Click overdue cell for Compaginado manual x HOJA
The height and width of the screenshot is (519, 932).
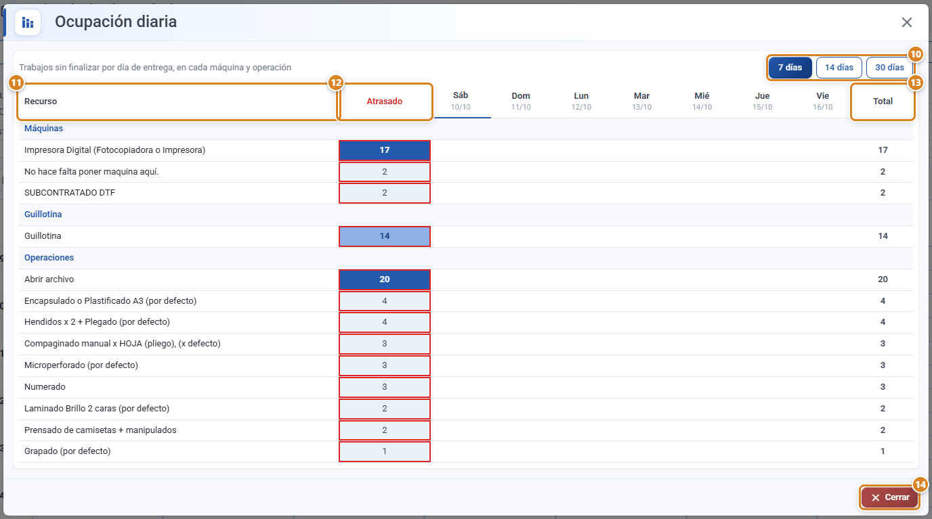[385, 344]
